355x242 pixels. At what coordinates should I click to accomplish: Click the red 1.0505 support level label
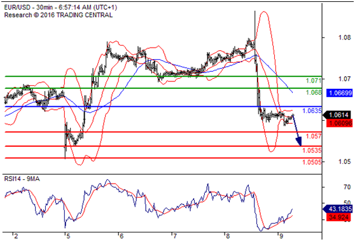click(312, 162)
